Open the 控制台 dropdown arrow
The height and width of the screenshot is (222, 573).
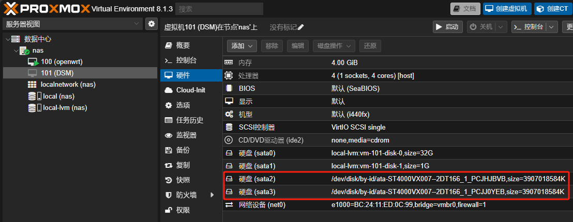click(552, 27)
